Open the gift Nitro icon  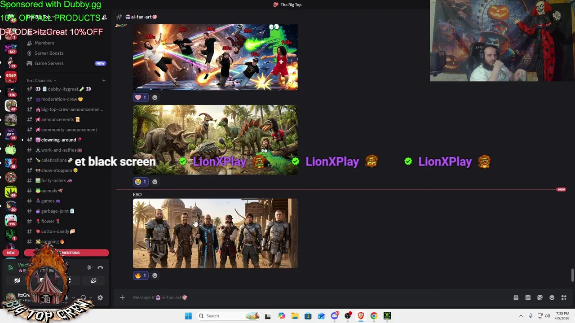(x=516, y=297)
